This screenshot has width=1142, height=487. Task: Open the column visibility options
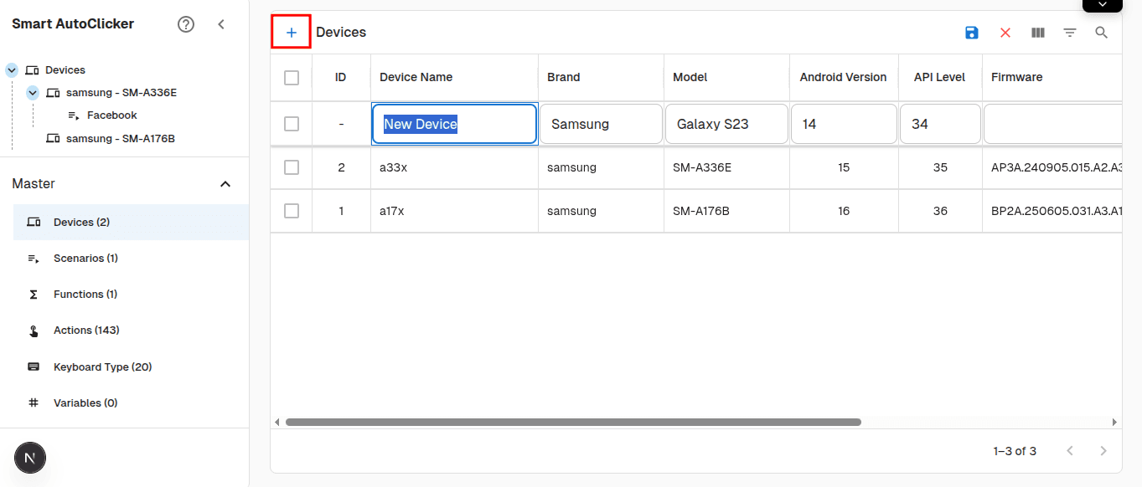point(1037,33)
